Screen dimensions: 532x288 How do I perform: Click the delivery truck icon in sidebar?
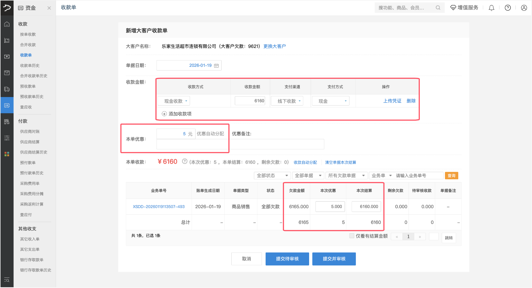[x=7, y=89]
